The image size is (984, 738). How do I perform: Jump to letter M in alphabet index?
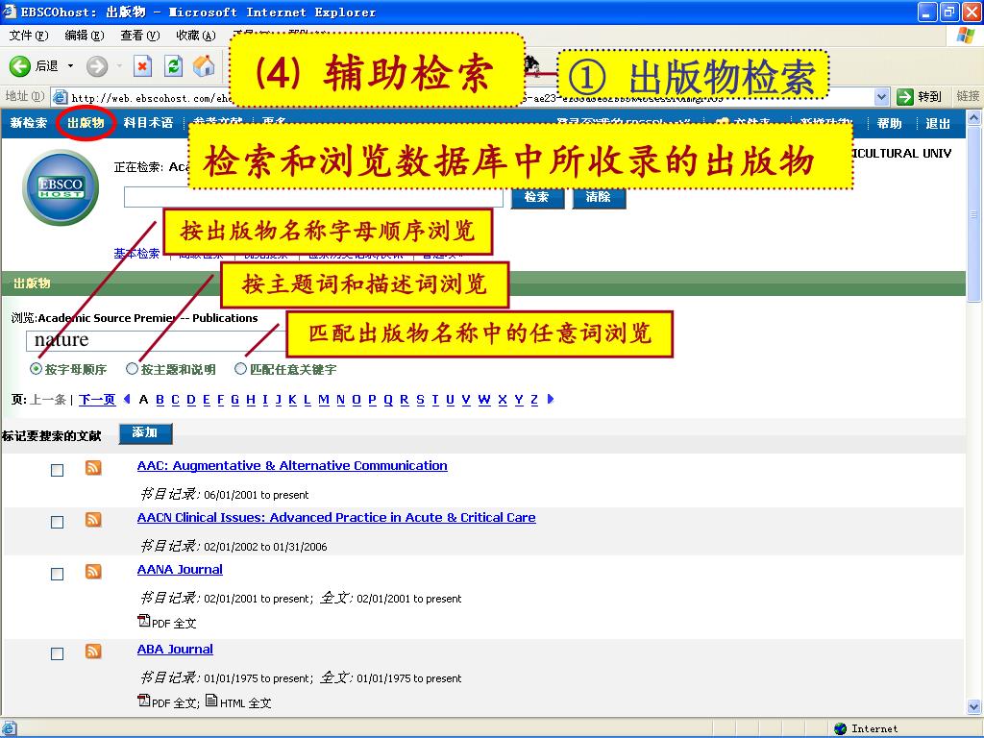(x=324, y=400)
